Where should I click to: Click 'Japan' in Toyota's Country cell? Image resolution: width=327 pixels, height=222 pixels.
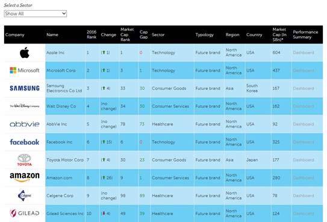tap(252, 160)
